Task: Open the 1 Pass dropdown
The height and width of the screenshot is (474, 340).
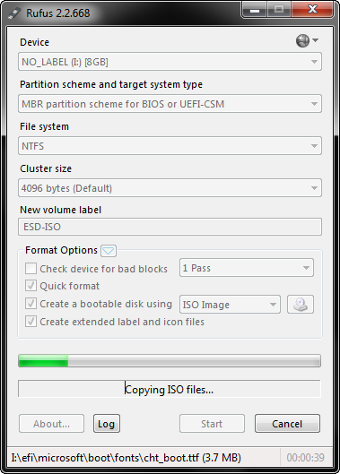Action: click(247, 268)
